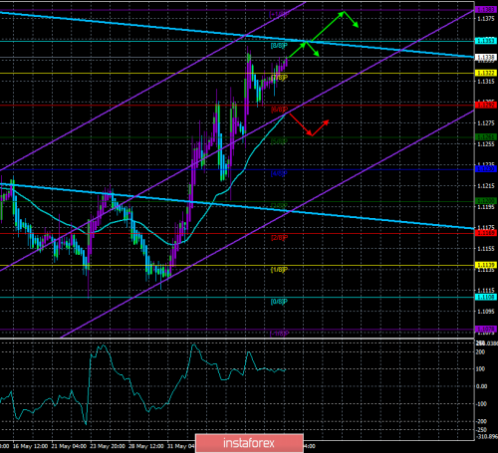Select the [6/8]P Murrey level label

click(279, 110)
